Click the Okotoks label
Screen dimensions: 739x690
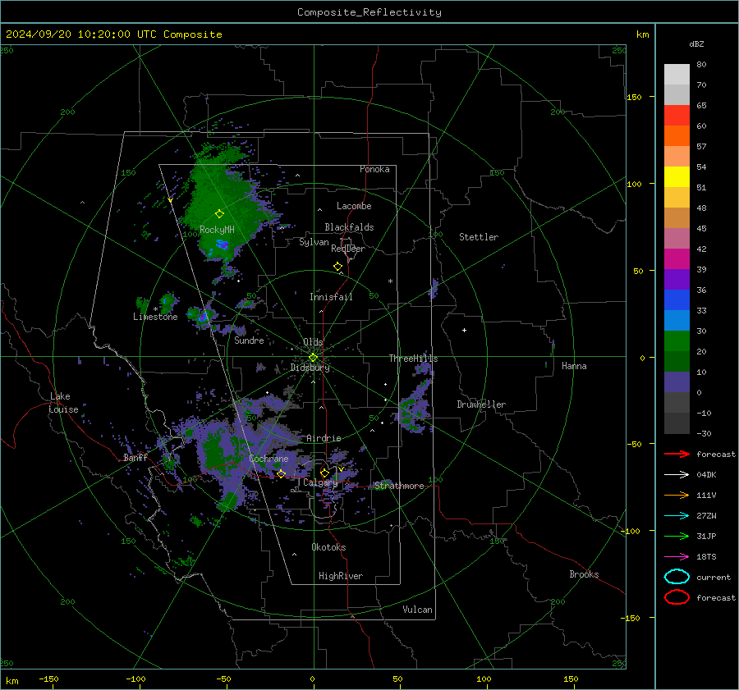click(328, 546)
